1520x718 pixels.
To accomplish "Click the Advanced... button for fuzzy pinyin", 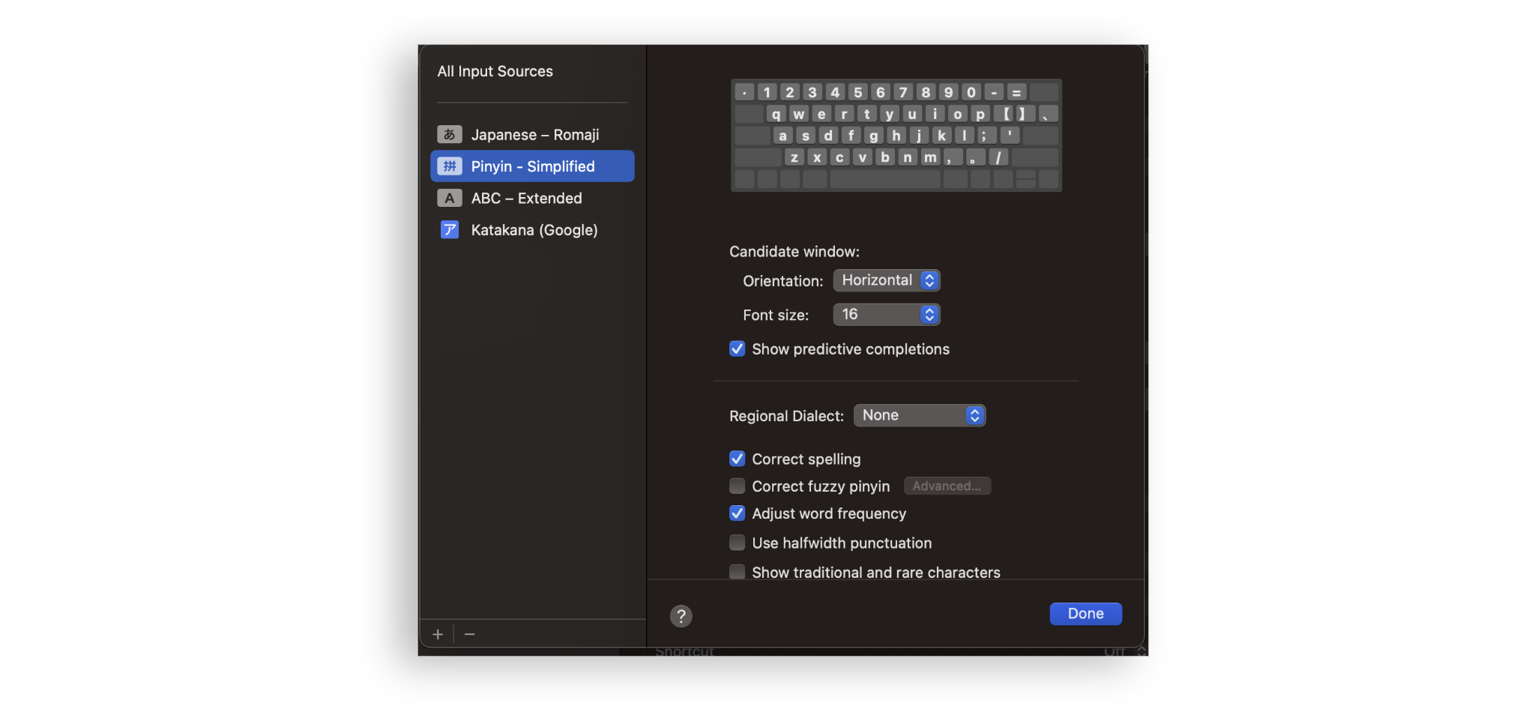I will click(x=947, y=486).
